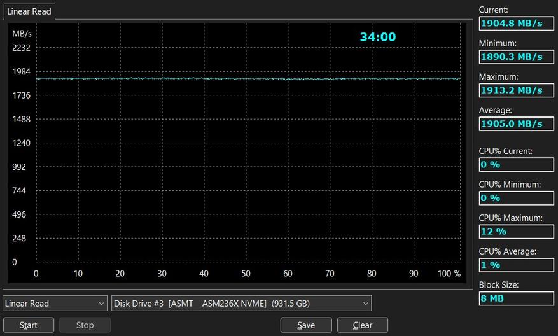558x336 pixels.
Task: Click the test type dropdown arrow
Action: point(101,304)
